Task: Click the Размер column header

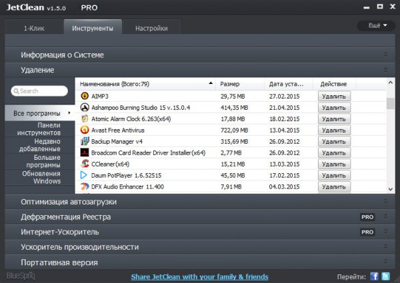Action: [240, 84]
